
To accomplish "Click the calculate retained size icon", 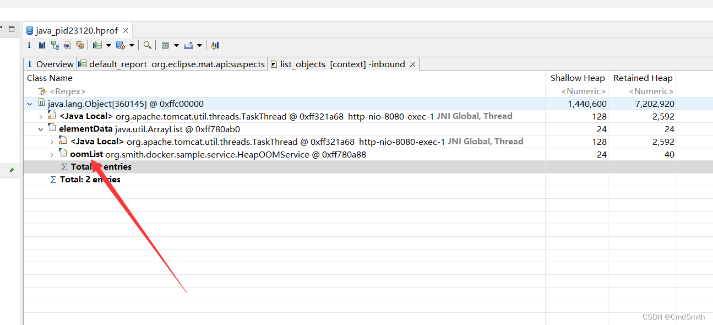I will tap(165, 45).
